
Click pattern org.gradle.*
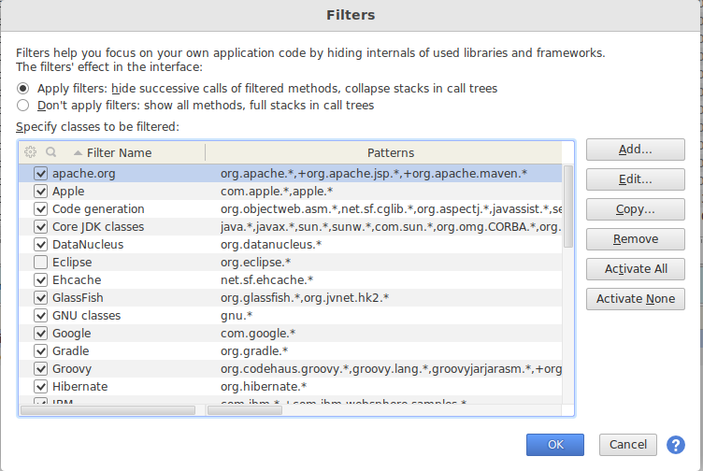point(254,350)
